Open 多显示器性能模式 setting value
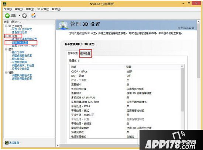The image size is (203, 150). (137, 102)
